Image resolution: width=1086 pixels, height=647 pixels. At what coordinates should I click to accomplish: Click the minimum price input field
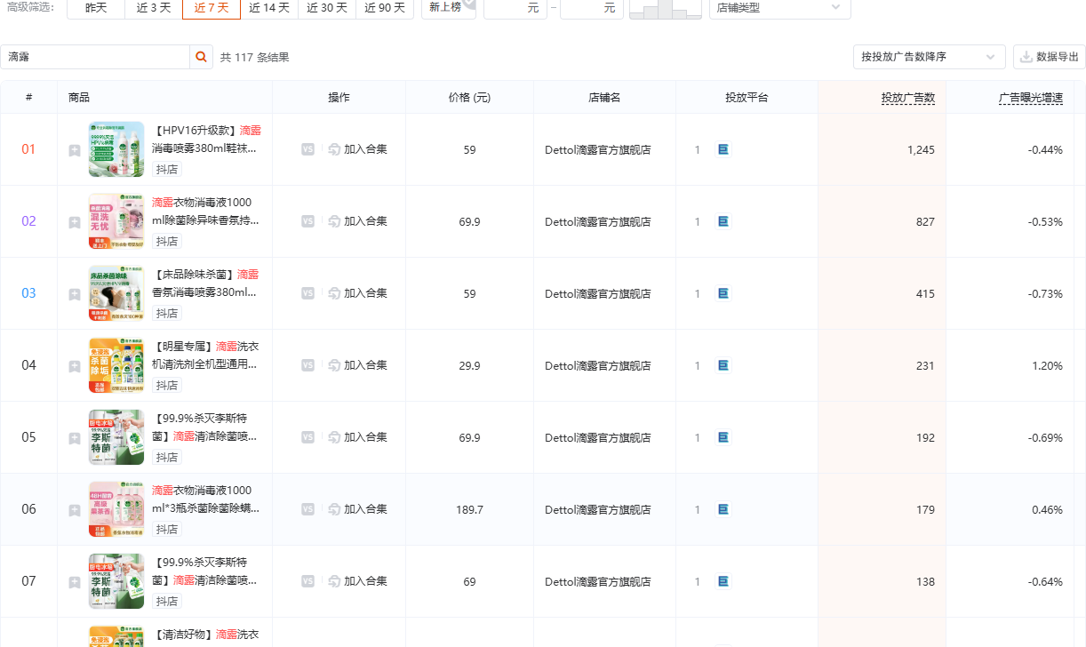(515, 8)
